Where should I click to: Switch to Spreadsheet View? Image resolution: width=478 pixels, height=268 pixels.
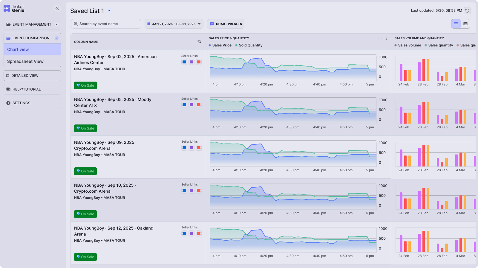[x=25, y=61]
